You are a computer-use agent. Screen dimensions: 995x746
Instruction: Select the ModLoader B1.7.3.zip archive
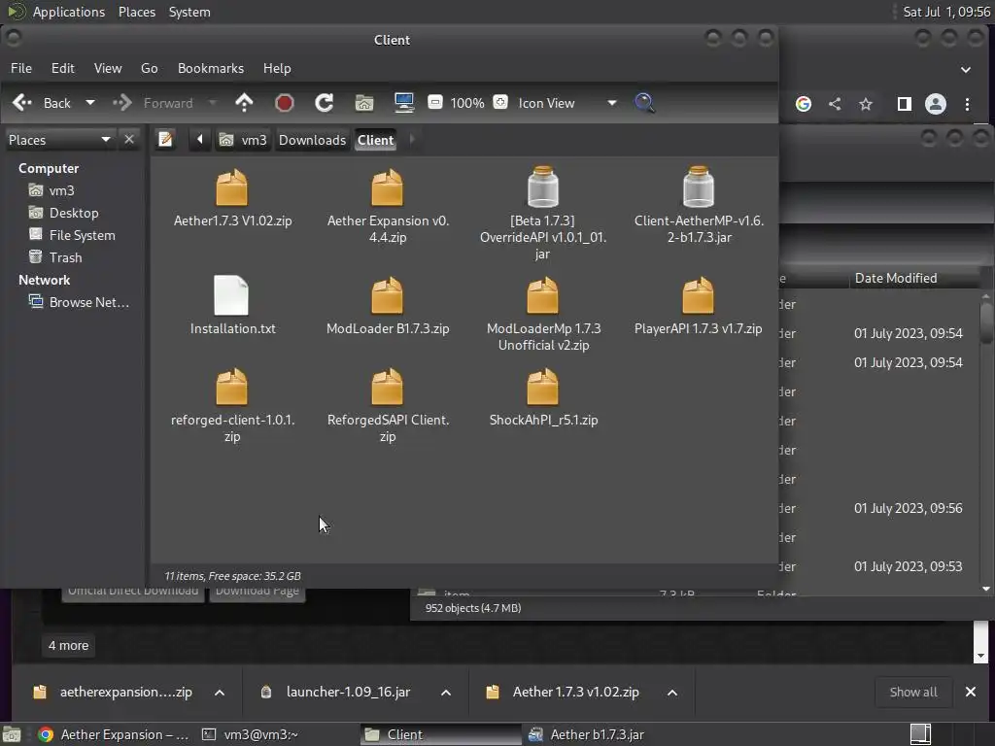pyautogui.click(x=388, y=304)
